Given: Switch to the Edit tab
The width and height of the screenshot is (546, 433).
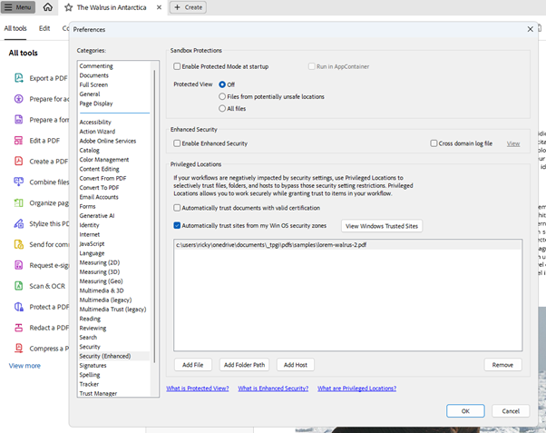Looking at the screenshot, I should 44,28.
